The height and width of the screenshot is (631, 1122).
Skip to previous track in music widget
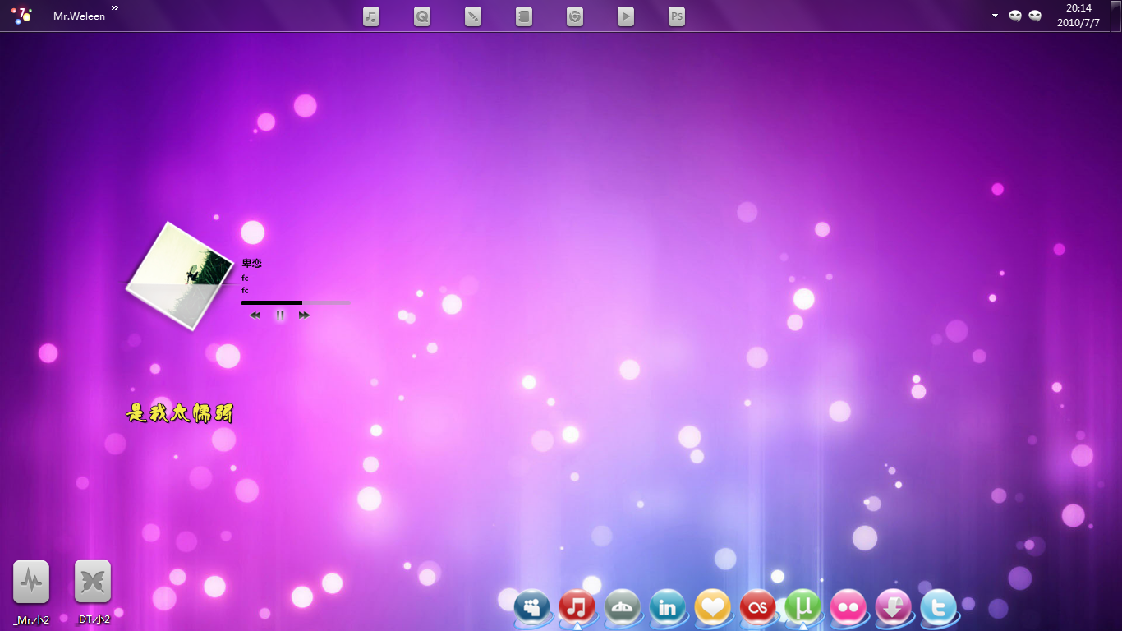[255, 315]
